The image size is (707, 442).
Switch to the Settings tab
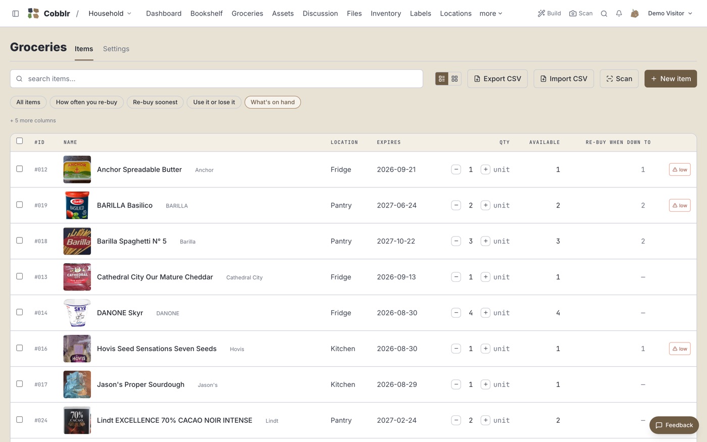point(116,49)
